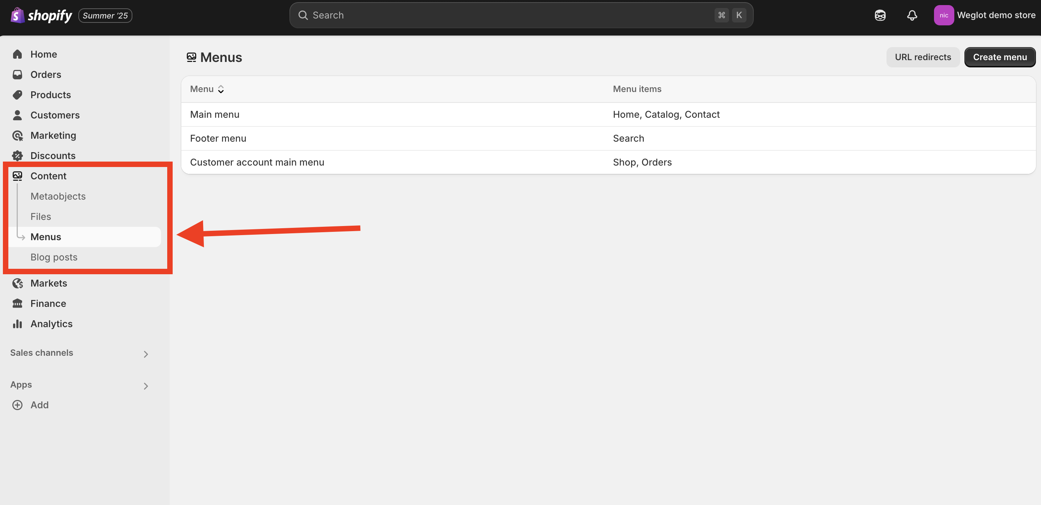Click the Menu items column header
This screenshot has height=505, width=1041.
(637, 89)
